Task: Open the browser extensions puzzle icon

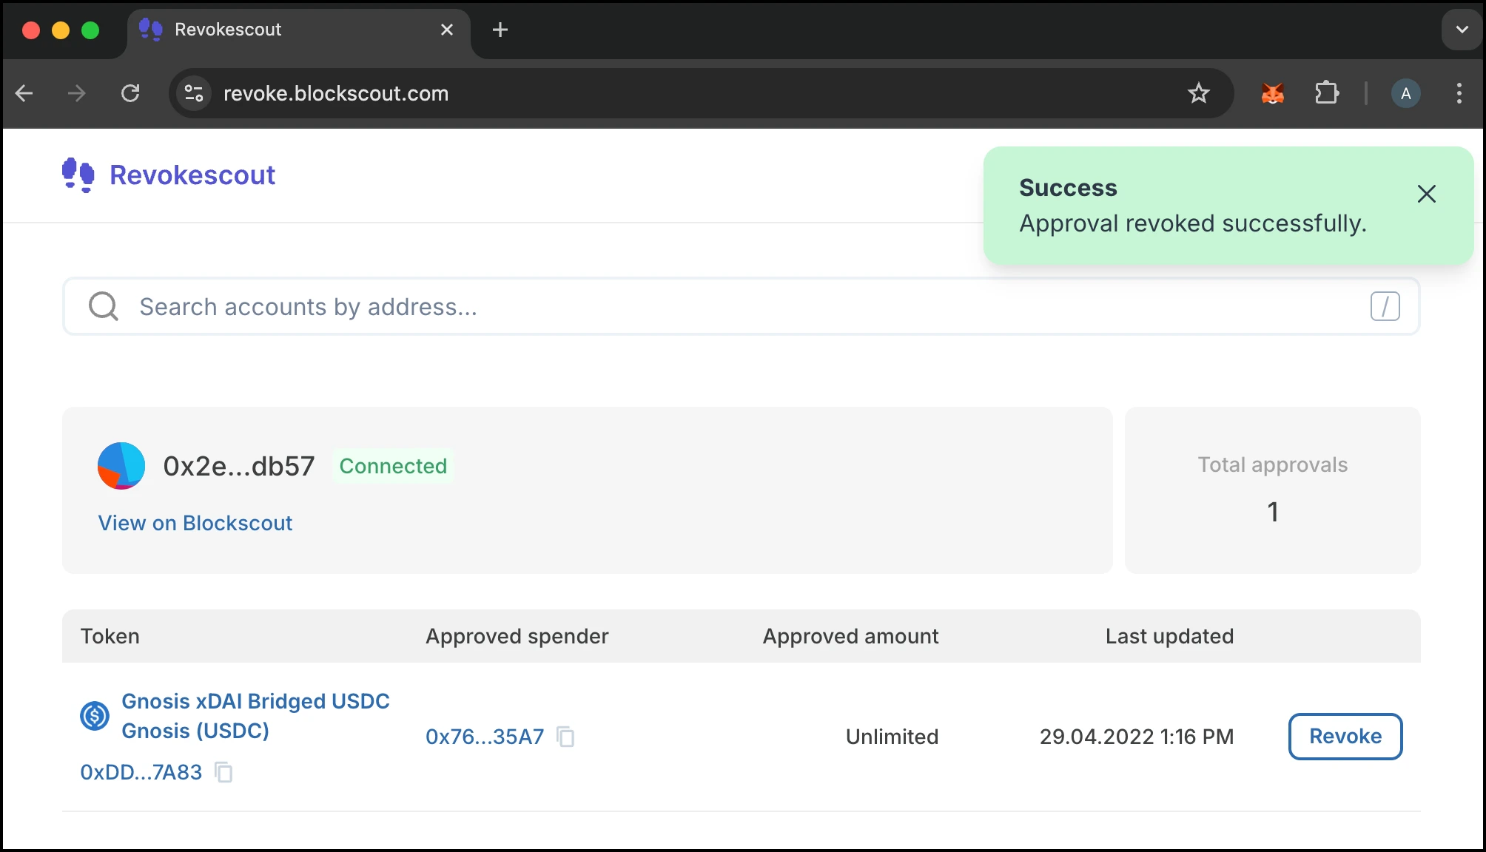Action: [x=1326, y=93]
